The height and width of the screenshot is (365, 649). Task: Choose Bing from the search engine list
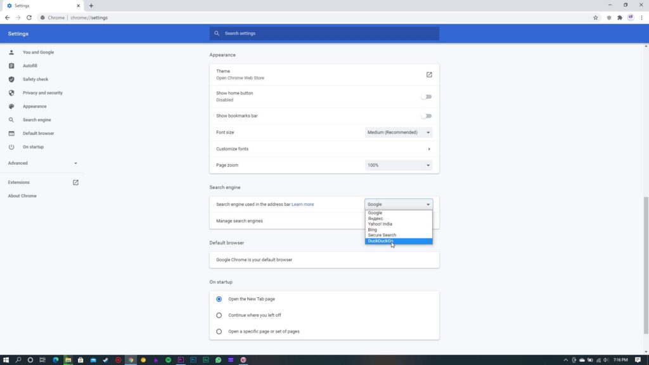click(399, 229)
